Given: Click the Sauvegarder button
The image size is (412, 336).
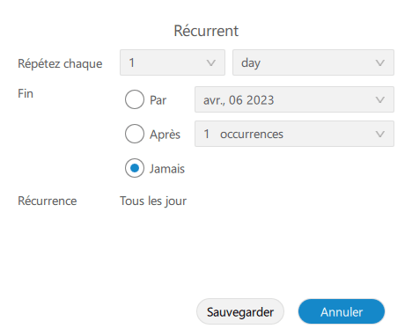Looking at the screenshot, I should [240, 311].
